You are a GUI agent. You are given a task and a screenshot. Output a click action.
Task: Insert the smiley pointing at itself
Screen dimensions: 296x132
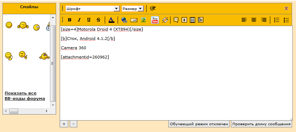tap(9, 56)
